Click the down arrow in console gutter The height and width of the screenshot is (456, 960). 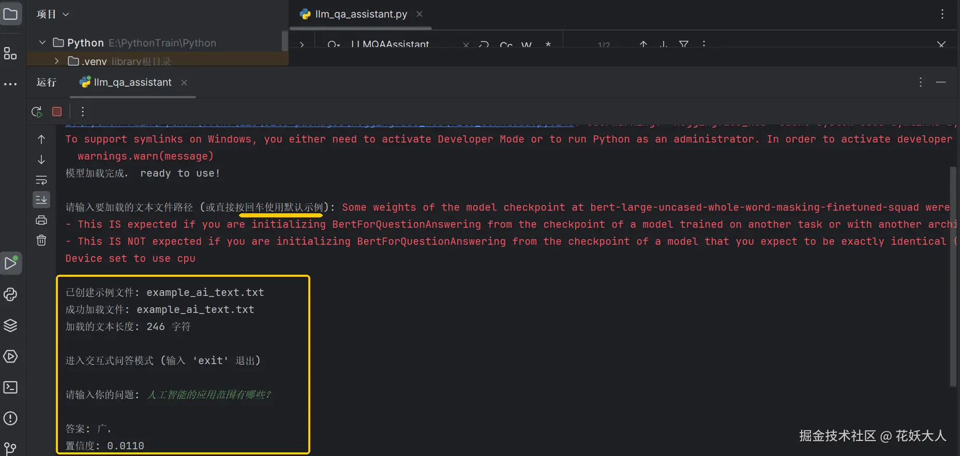41,160
